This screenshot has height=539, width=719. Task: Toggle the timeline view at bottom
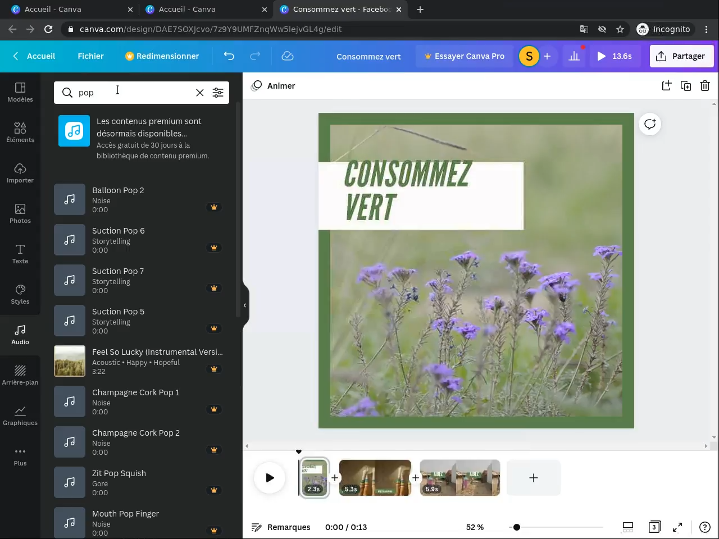(x=628, y=527)
